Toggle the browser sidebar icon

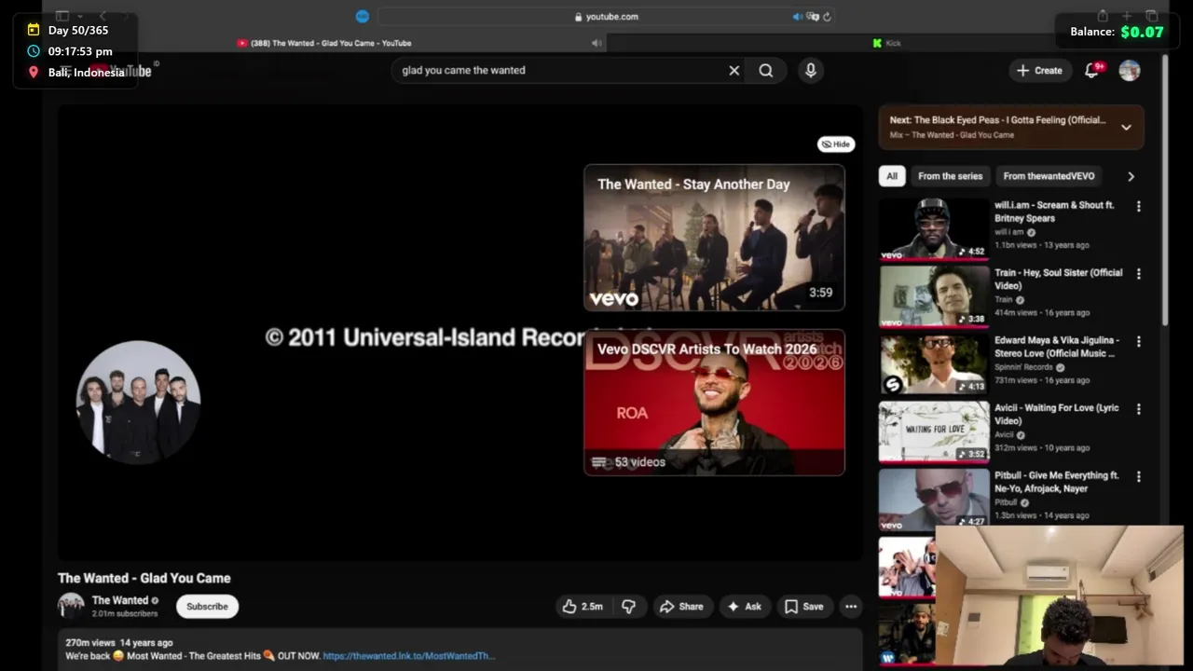(x=62, y=16)
